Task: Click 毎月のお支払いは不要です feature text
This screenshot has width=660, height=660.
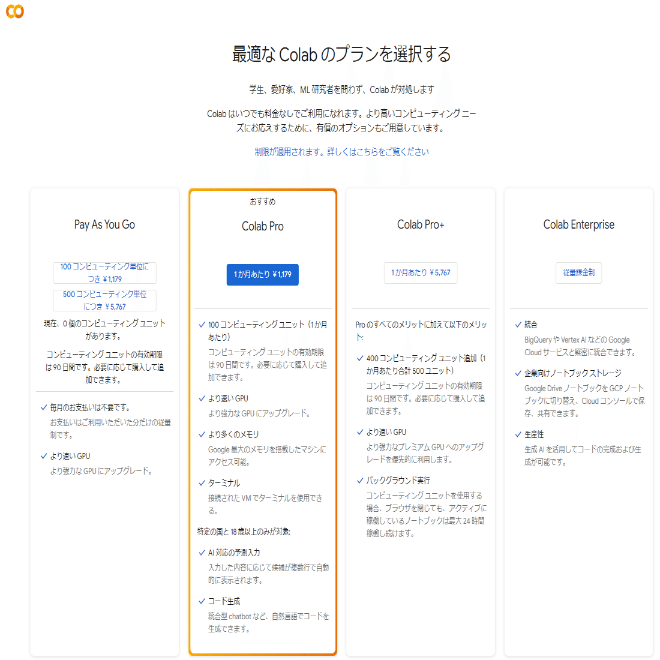Action: (90, 407)
